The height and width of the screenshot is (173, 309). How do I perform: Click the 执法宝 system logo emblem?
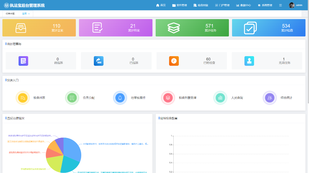pos(7,5)
